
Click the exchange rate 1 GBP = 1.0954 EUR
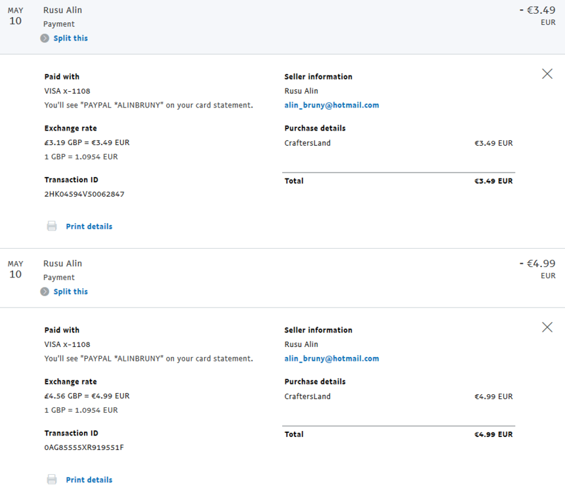(79, 156)
